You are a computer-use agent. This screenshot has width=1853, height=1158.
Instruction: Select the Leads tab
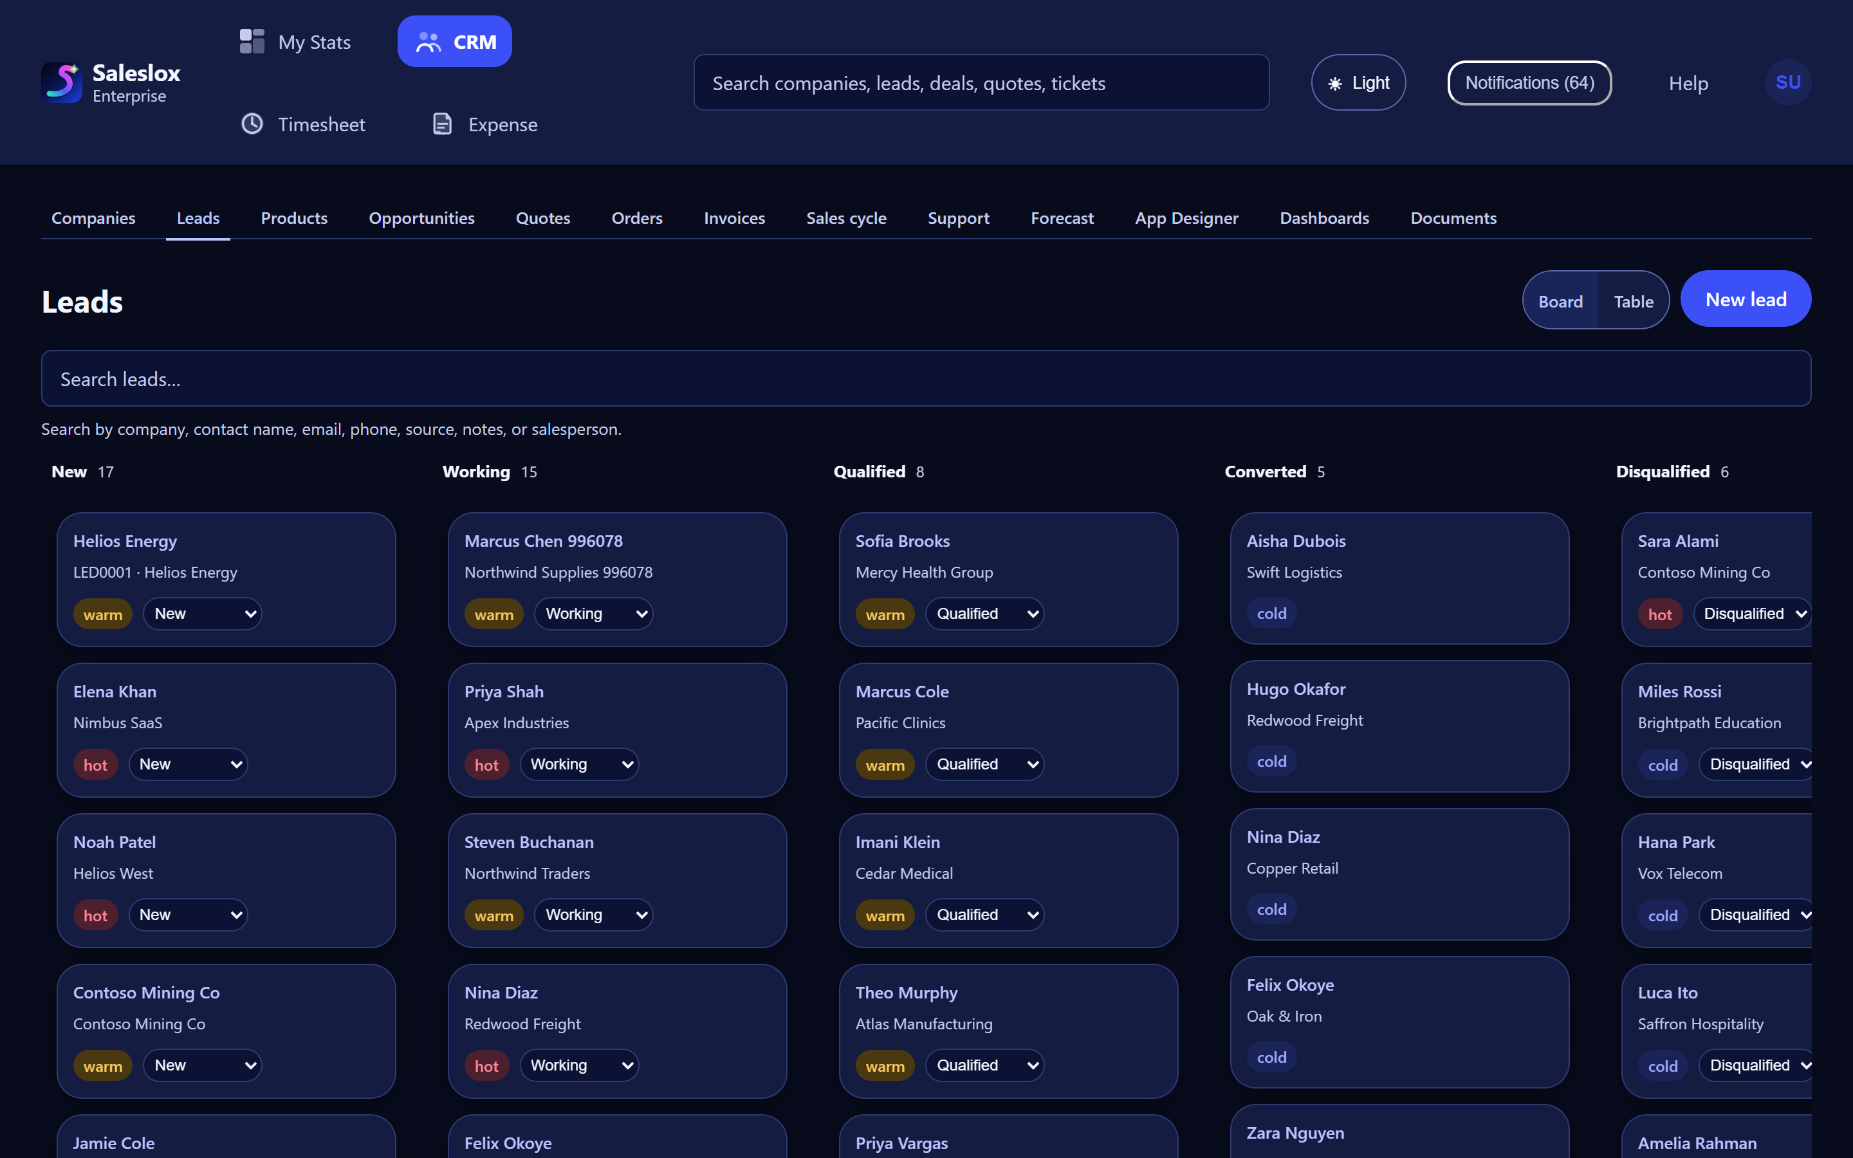point(198,218)
